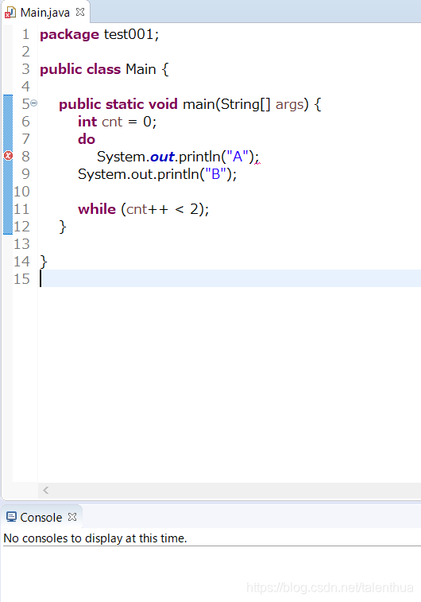Click 'No consoles to display' message

click(x=95, y=538)
